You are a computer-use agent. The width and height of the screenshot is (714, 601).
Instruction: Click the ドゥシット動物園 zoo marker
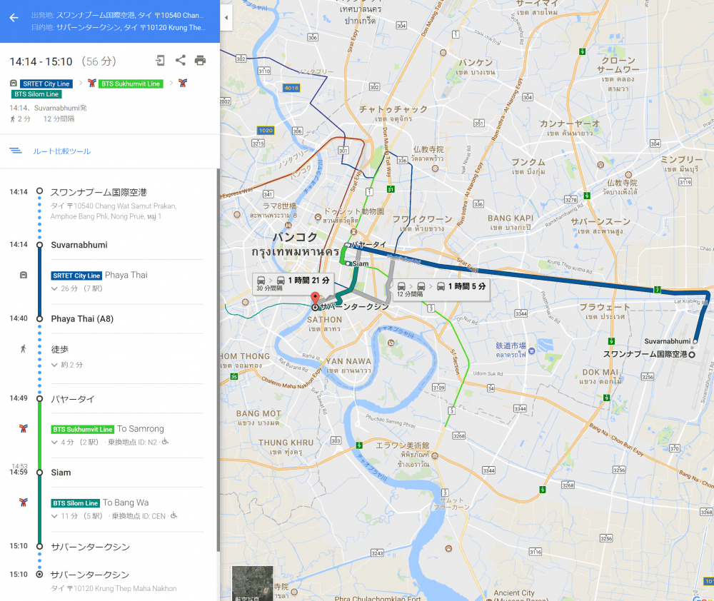point(318,217)
